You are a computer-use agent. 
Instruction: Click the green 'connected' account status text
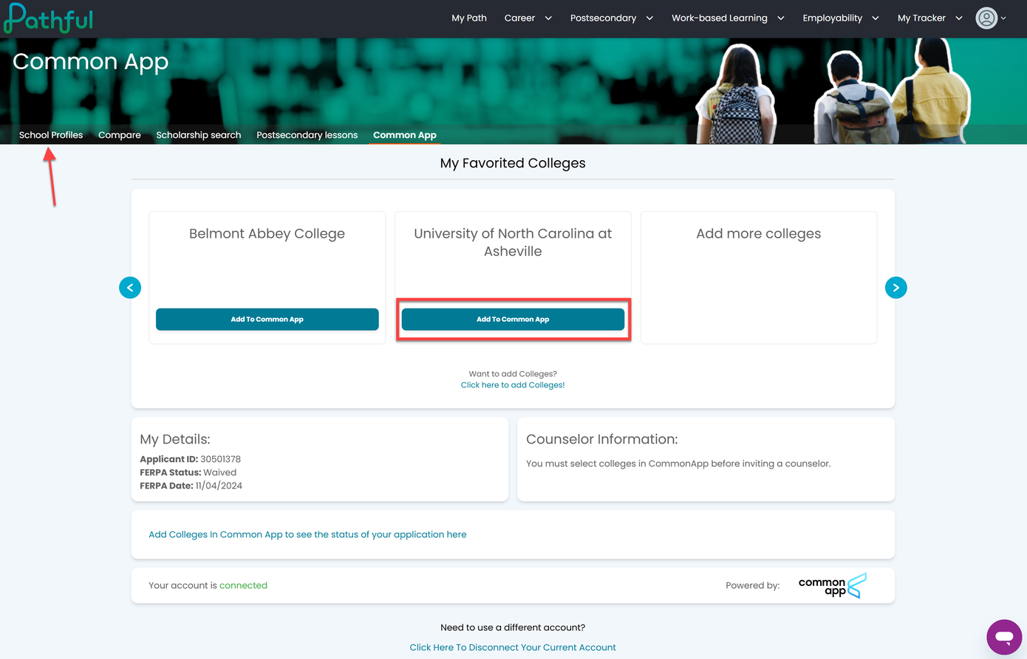tap(243, 585)
